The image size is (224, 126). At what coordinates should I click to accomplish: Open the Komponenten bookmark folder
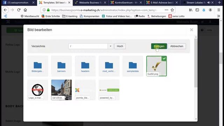pyautogui.click(x=90, y=16)
